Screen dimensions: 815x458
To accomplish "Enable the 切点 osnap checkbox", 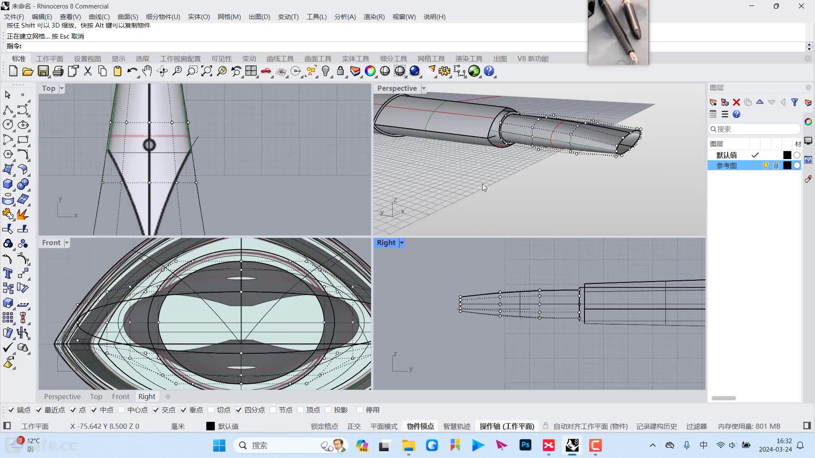I will (211, 410).
